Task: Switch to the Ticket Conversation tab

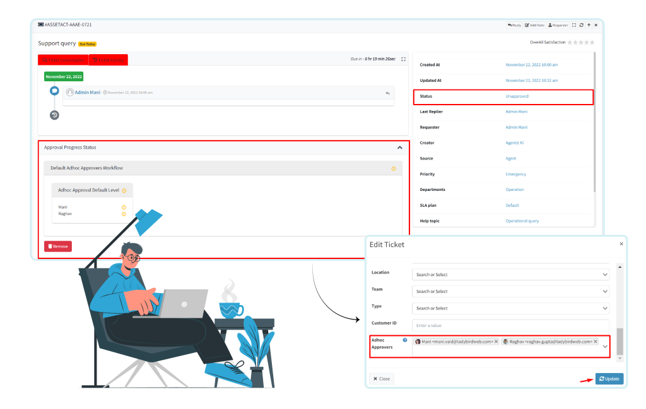Action: coord(63,60)
